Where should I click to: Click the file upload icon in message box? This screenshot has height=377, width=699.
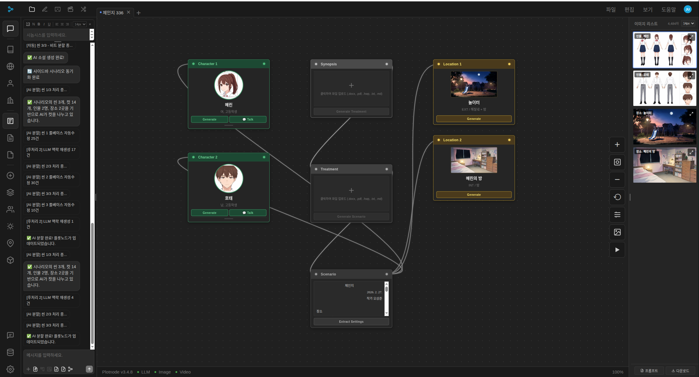point(35,369)
